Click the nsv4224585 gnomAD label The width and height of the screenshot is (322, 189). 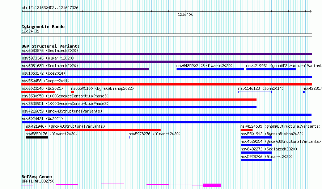pyautogui.click(x=280, y=126)
